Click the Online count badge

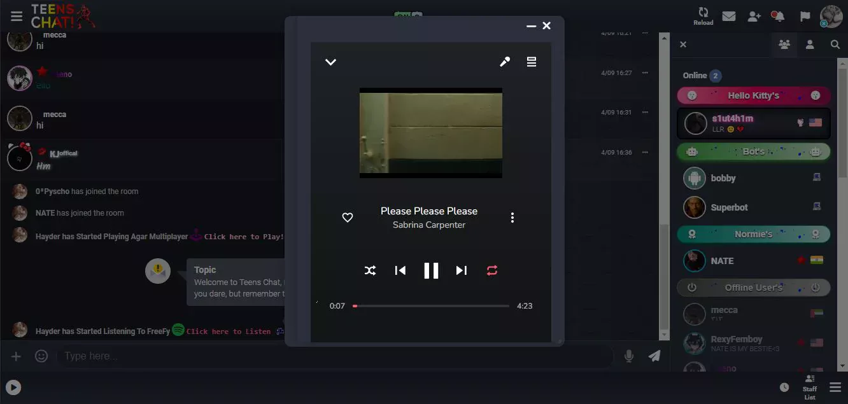coord(716,76)
